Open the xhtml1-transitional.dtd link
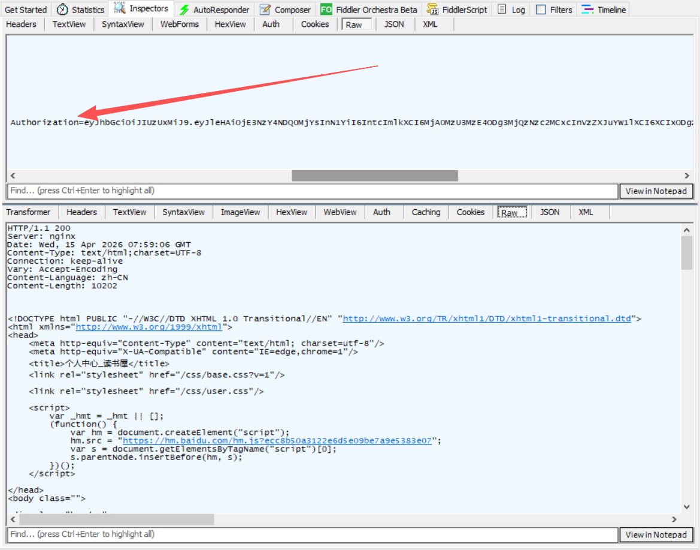 point(487,319)
